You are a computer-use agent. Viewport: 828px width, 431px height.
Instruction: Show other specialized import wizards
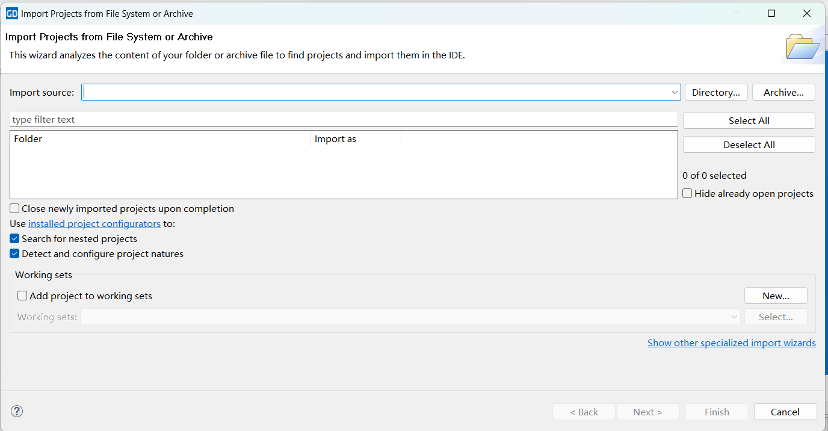pos(731,343)
